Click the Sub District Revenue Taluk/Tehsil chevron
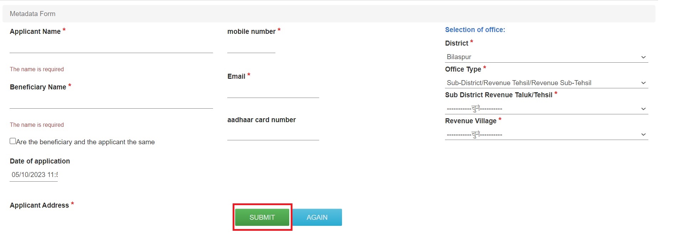Screen dimensions: 684x234 pos(643,109)
